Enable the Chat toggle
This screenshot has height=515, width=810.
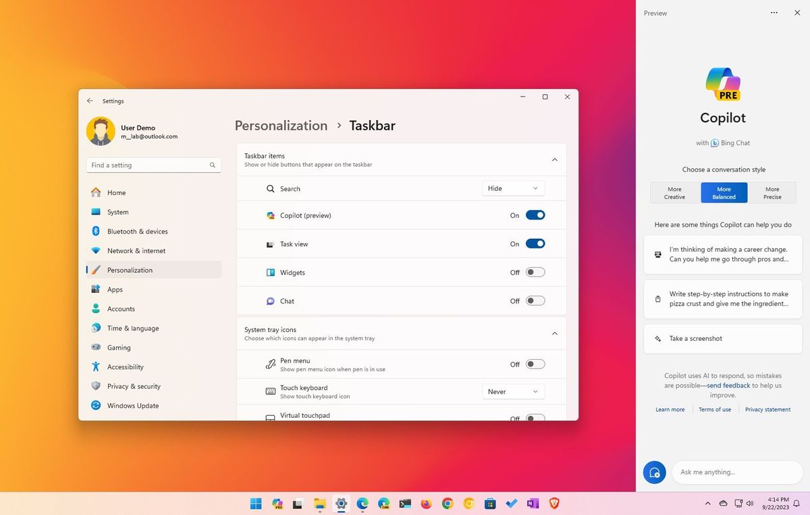(535, 301)
